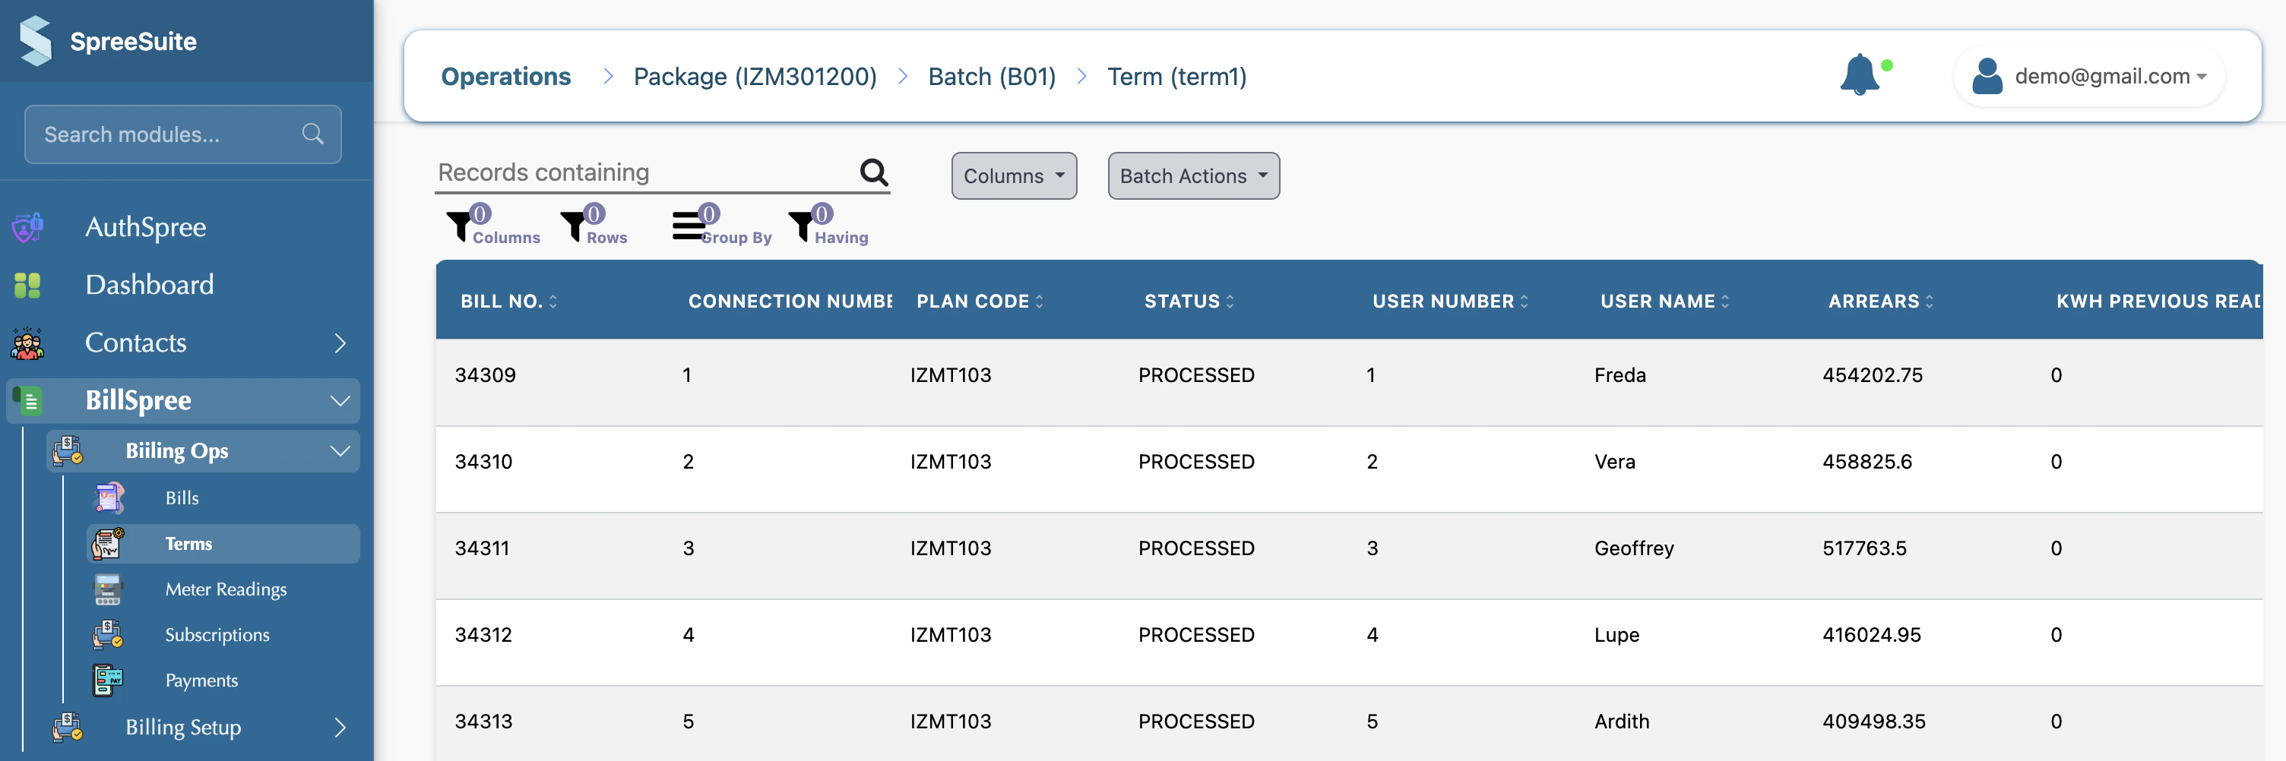Click bill number 34313

pyautogui.click(x=483, y=721)
